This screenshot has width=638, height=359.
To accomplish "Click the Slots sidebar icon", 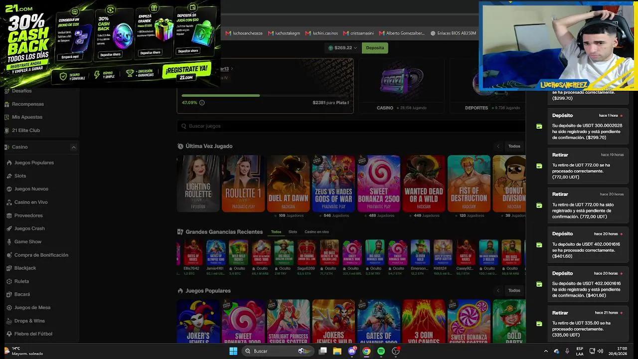I will [x=9, y=176].
